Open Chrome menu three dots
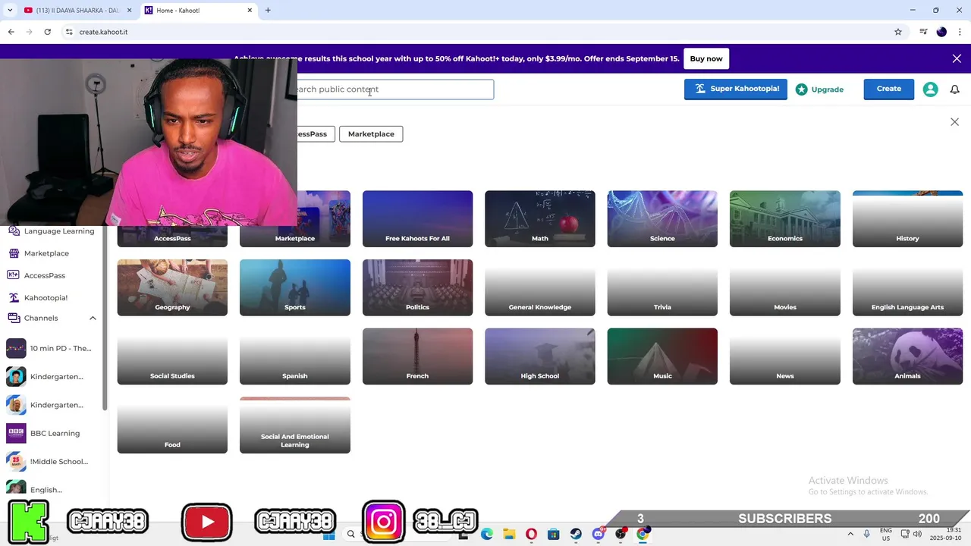Viewport: 971px width, 546px height. pyautogui.click(x=960, y=32)
